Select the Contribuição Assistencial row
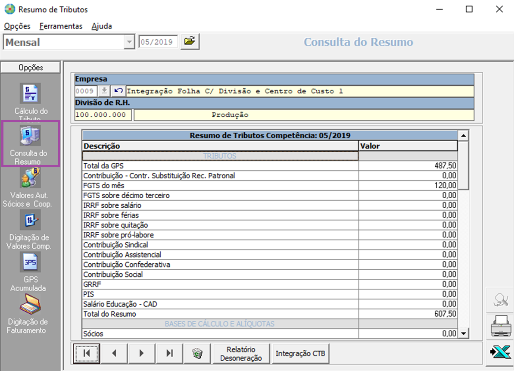Screen dimensions: 514x371 coord(269,255)
